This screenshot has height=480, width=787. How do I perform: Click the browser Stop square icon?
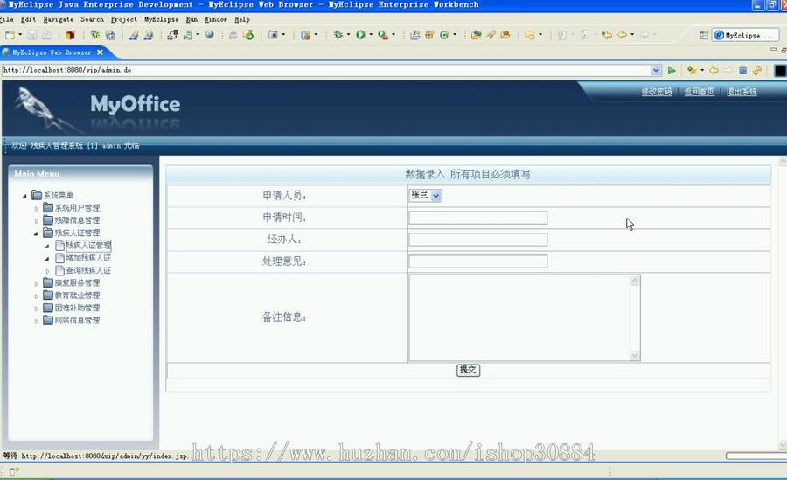pos(742,70)
